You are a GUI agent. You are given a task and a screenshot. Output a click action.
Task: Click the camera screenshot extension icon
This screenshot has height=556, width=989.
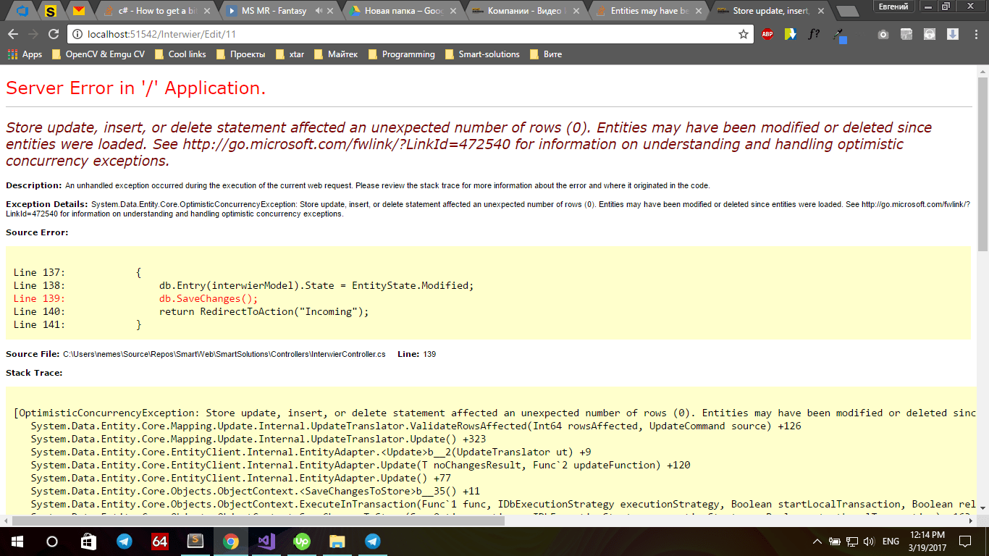[883, 34]
